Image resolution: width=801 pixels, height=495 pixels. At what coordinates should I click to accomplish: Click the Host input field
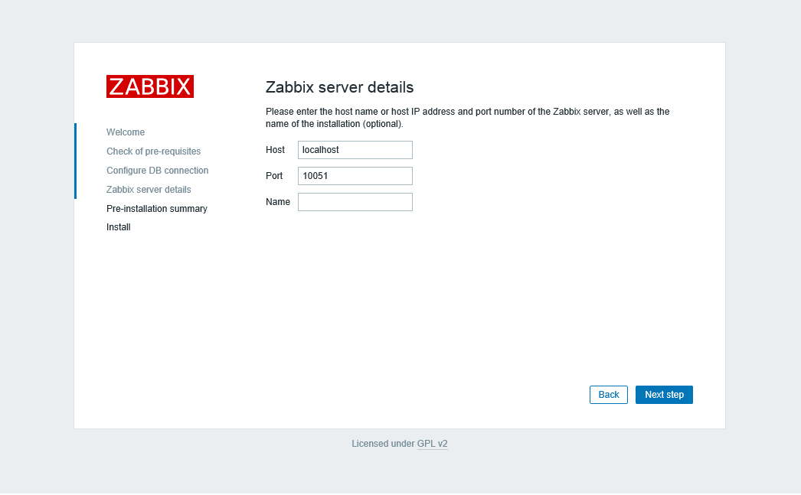355,150
